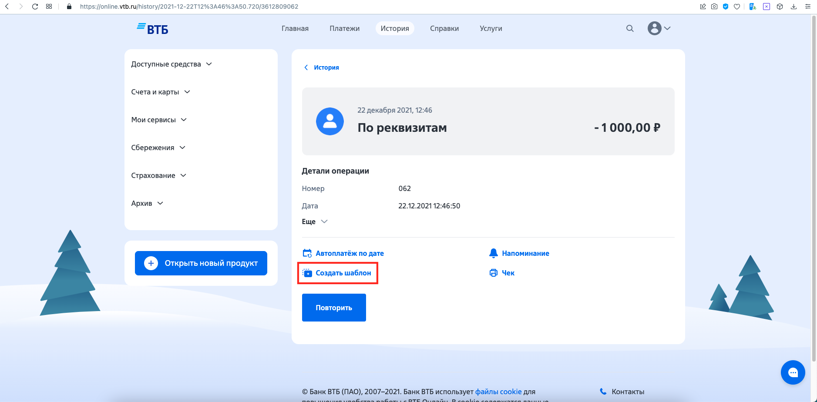Screen dimensions: 817x402
Task: Open the файлы cookie link
Action: click(498, 392)
